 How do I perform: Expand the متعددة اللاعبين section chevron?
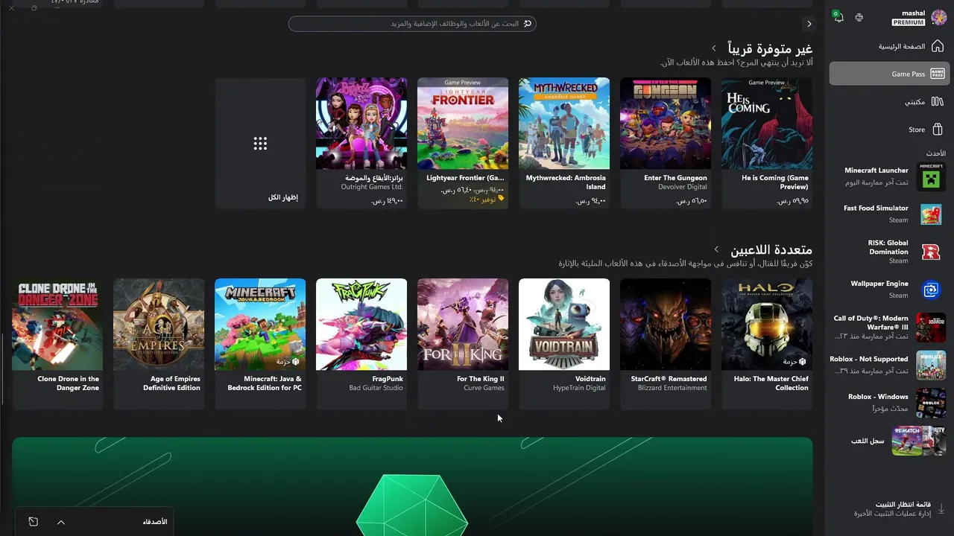click(716, 249)
